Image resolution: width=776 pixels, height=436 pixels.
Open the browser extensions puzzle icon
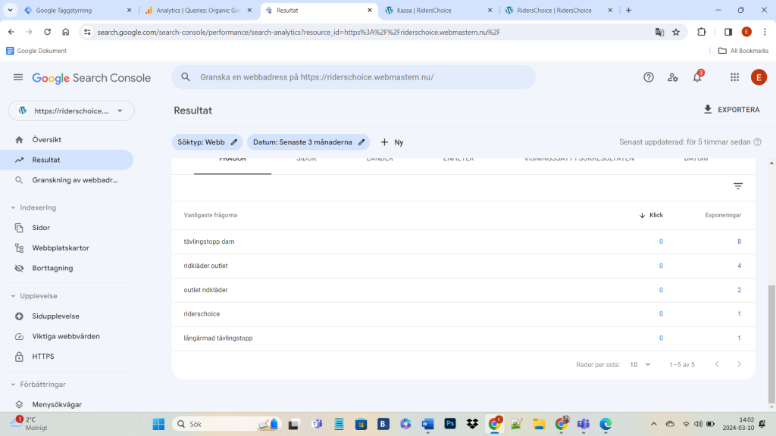pyautogui.click(x=702, y=32)
